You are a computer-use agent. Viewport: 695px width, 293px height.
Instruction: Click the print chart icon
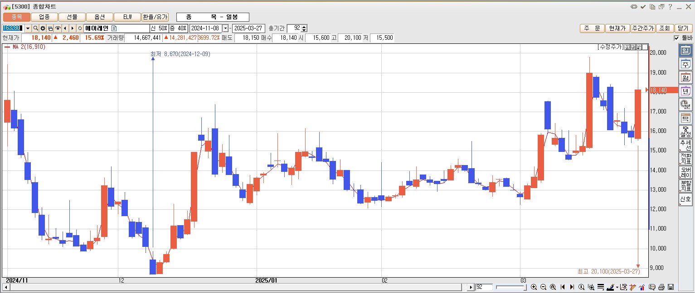661,287
